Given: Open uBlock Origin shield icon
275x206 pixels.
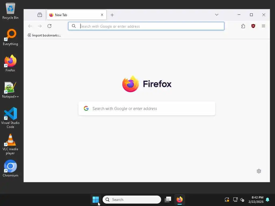Looking at the screenshot, I should 253,26.
